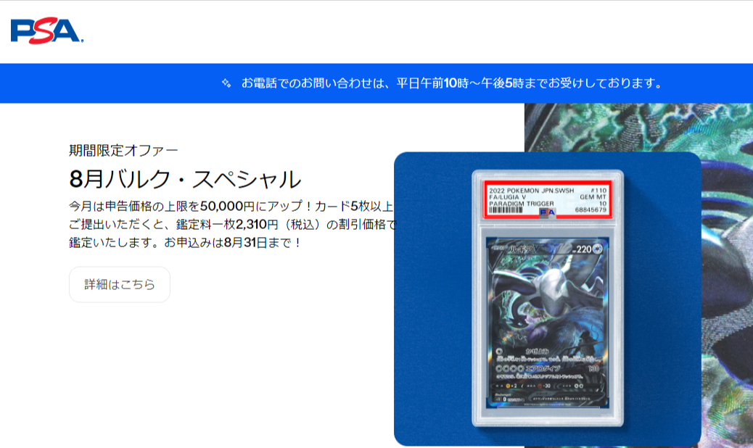The width and height of the screenshot is (753, 448).
Task: Click the PSA hologram mark on the label
Action: 548,212
